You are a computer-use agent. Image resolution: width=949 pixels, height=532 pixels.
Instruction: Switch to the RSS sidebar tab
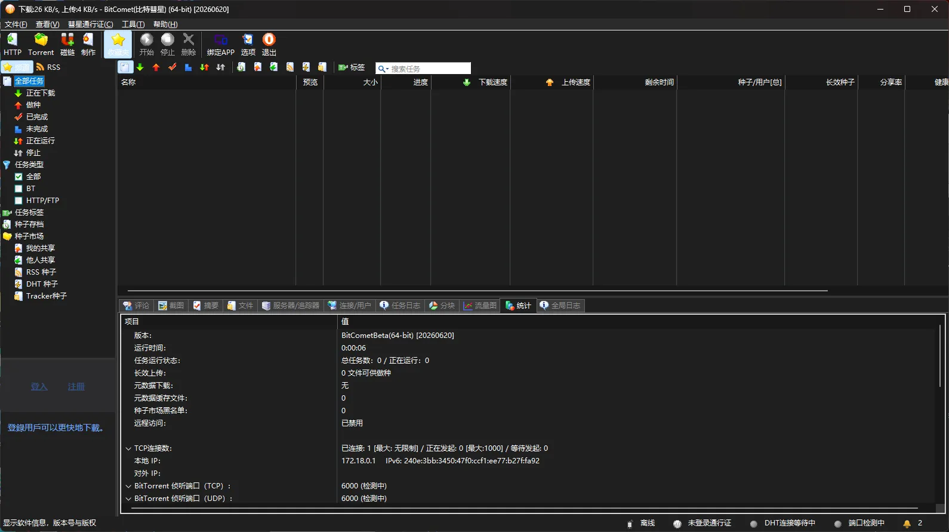pyautogui.click(x=48, y=67)
